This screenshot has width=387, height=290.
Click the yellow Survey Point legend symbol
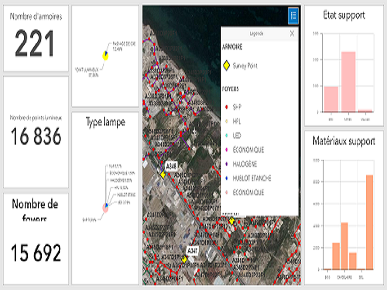click(226, 65)
